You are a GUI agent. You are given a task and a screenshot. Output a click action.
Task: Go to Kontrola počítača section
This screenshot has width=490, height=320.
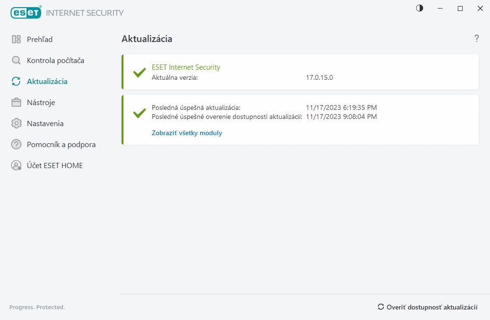56,61
